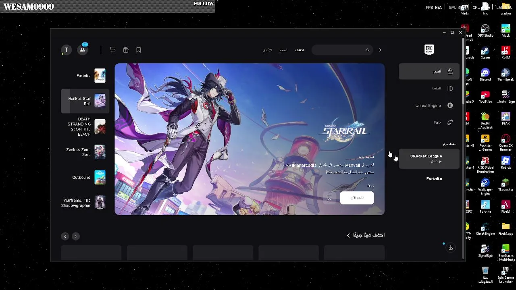Open the Discover Something New heading link

tap(366, 235)
